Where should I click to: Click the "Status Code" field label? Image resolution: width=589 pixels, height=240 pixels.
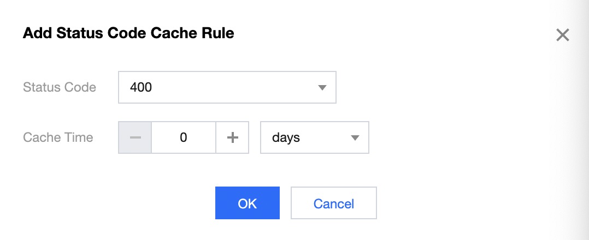60,87
